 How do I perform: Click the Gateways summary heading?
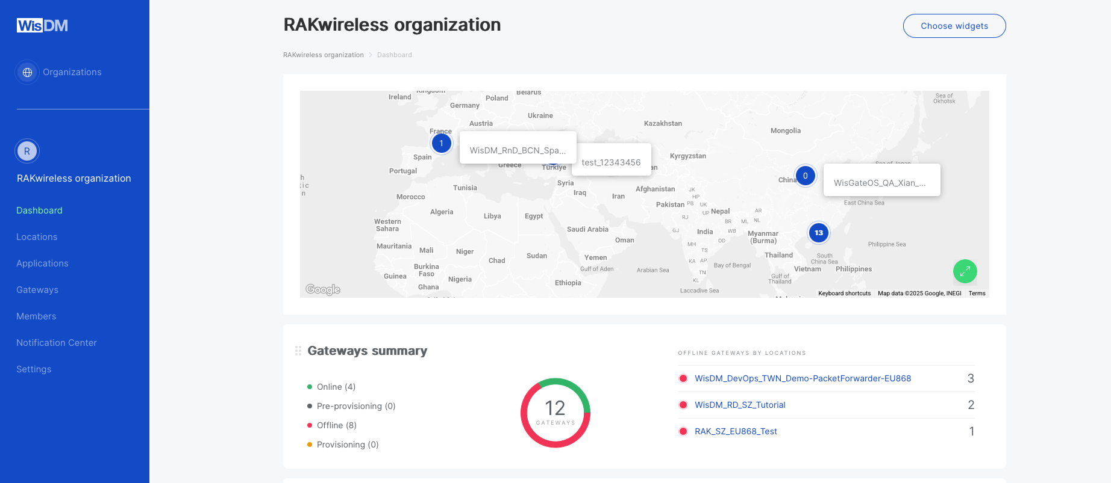pos(368,351)
